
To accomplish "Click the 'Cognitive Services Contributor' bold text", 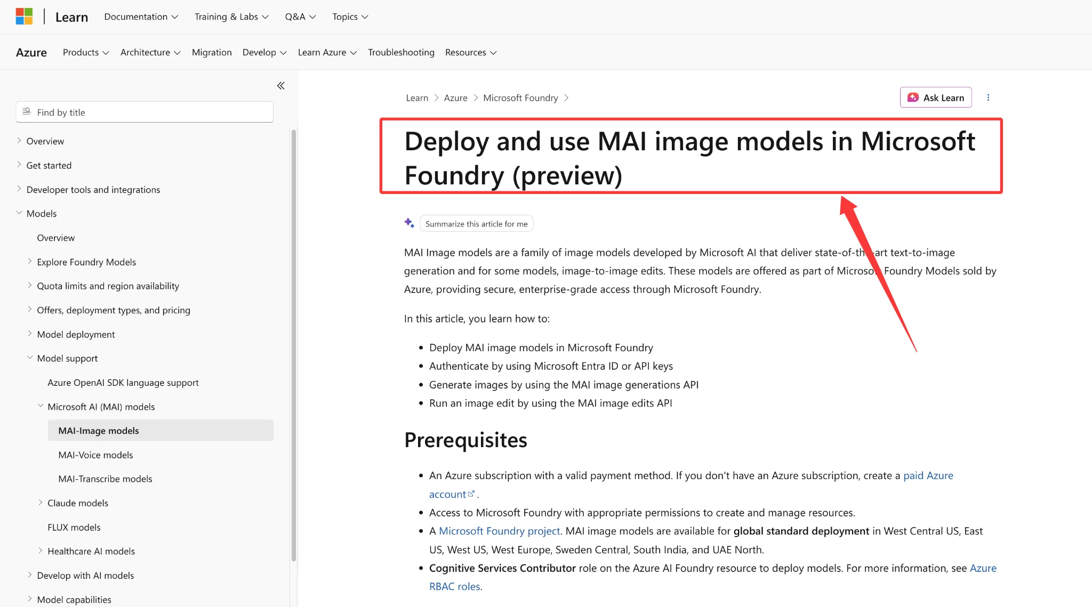I will (x=502, y=569).
